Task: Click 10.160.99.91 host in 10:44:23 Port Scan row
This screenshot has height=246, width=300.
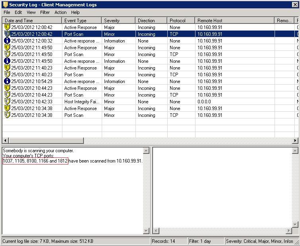Action: click(210, 95)
